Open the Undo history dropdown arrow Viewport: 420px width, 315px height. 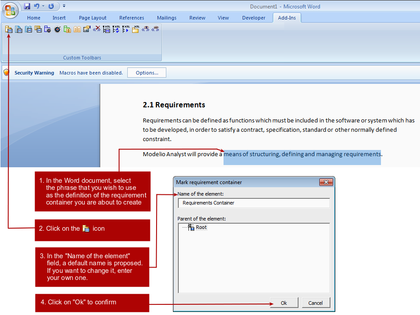point(43,6)
